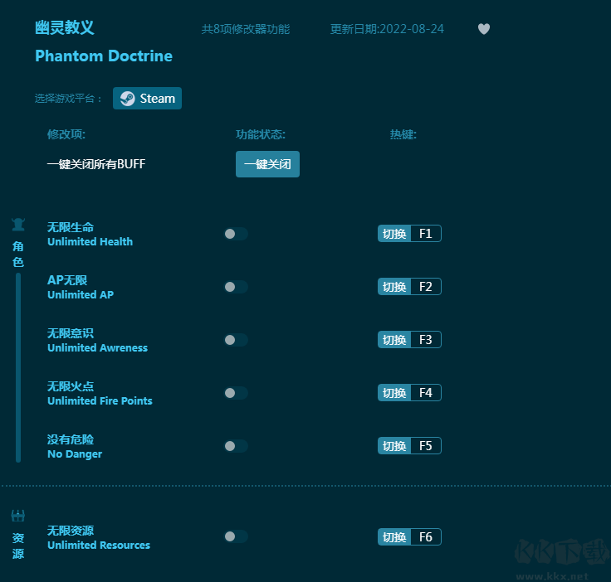
Task: Click the 切换 button for F6
Action: [x=394, y=537]
